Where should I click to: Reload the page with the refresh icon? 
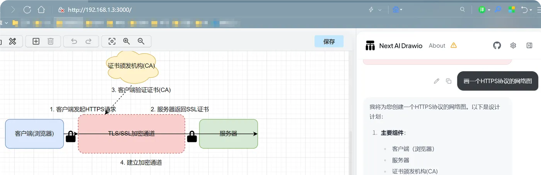27,10
